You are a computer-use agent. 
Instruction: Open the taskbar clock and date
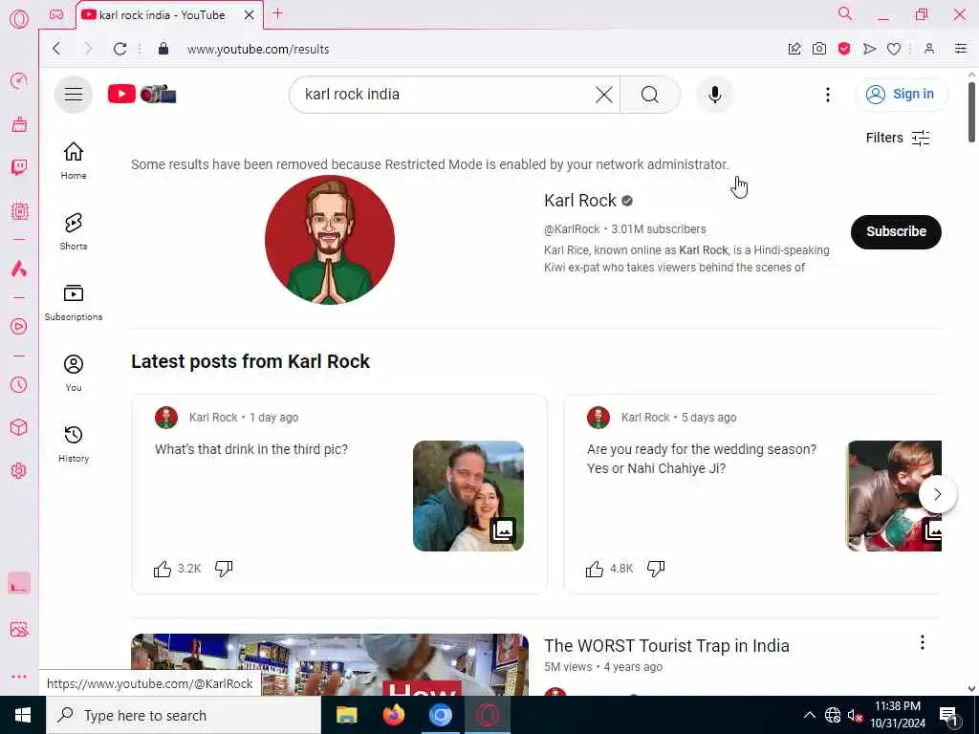point(897,715)
